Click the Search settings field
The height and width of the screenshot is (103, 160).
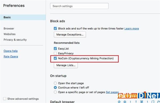[x=79, y=6]
